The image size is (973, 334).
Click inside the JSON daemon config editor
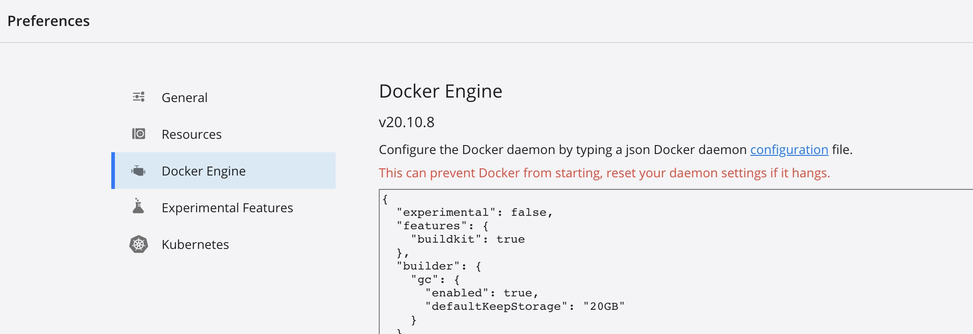click(x=676, y=261)
